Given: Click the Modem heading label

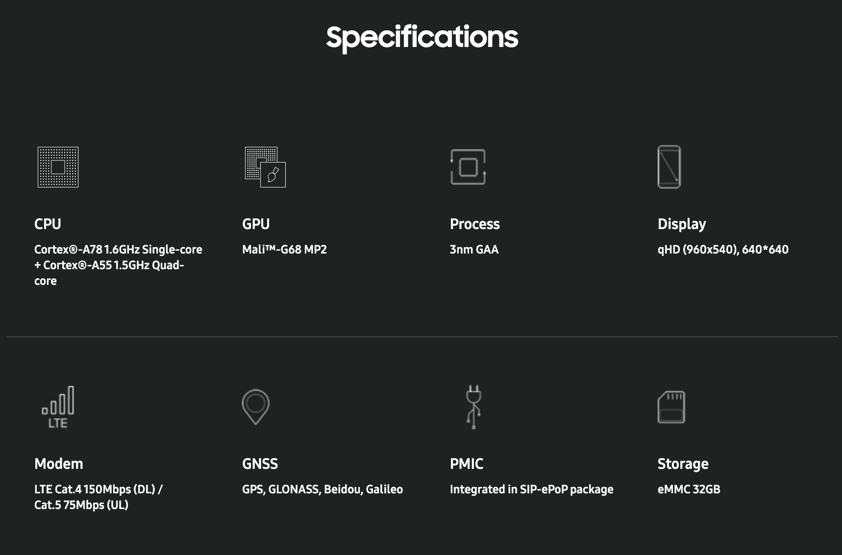Looking at the screenshot, I should pos(59,464).
